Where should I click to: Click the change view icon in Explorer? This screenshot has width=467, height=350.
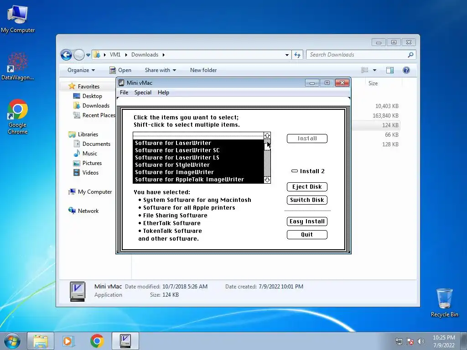click(364, 70)
